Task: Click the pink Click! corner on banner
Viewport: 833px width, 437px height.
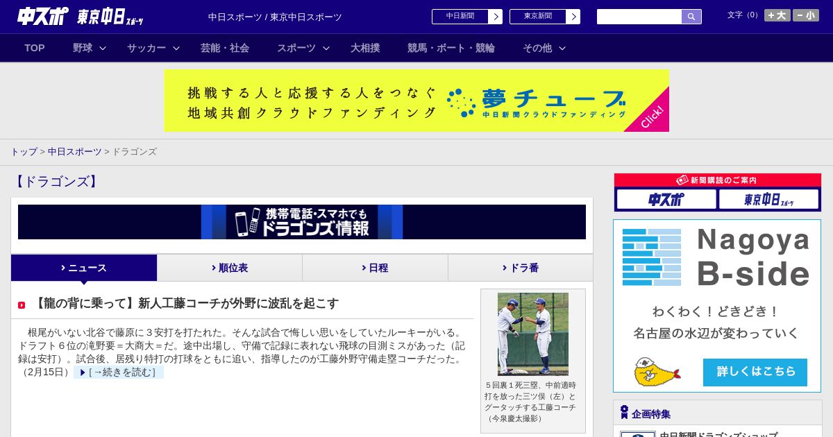Action: [653, 116]
